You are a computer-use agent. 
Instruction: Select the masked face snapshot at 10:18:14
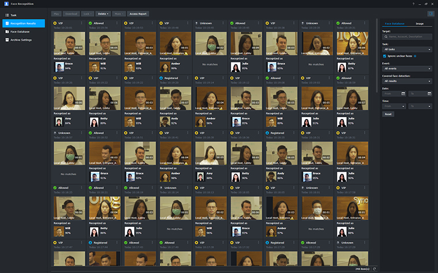[176, 208]
